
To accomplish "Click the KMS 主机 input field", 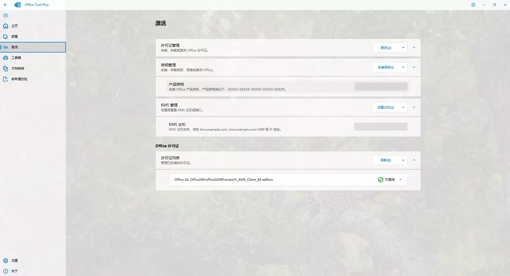I will coord(381,127).
